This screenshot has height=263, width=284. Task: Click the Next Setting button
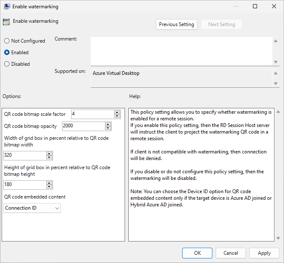click(x=221, y=24)
